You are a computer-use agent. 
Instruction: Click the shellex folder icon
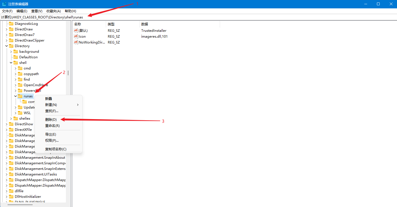tap(16, 119)
